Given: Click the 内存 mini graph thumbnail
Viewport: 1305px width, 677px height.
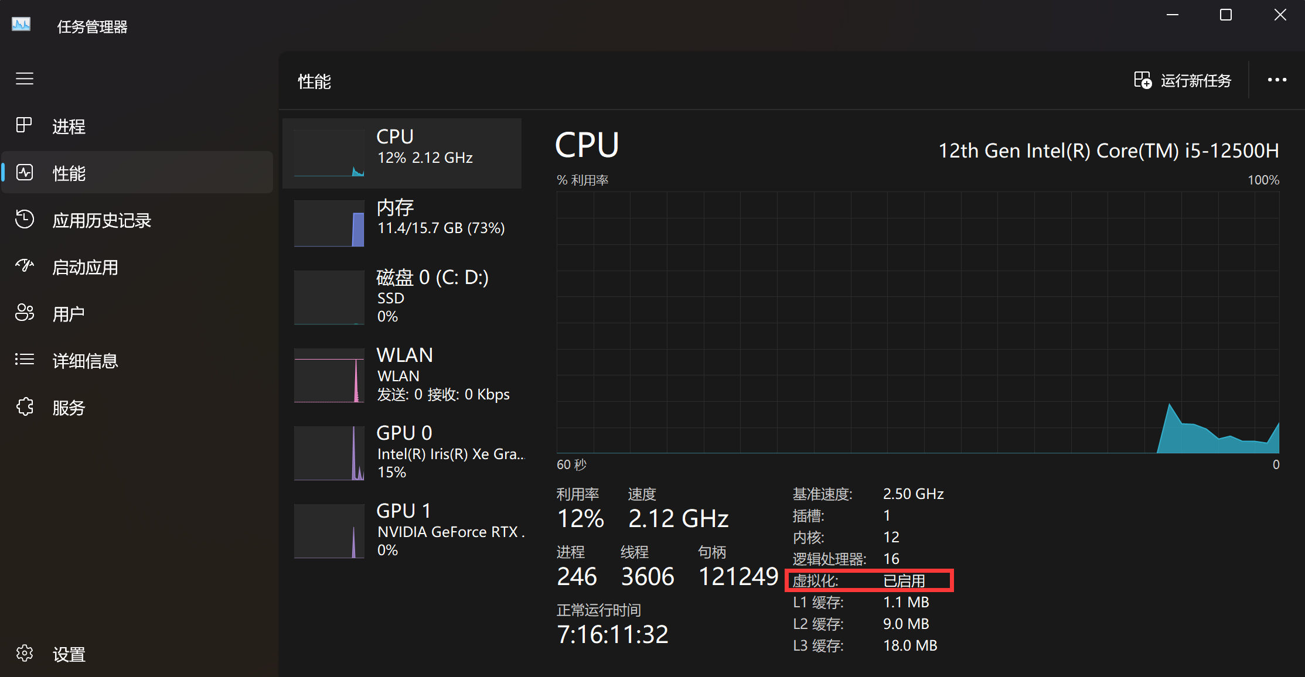Looking at the screenshot, I should [329, 223].
